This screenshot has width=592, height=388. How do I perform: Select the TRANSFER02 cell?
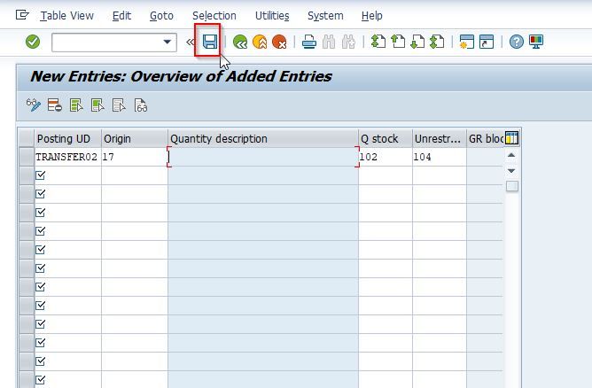68,157
